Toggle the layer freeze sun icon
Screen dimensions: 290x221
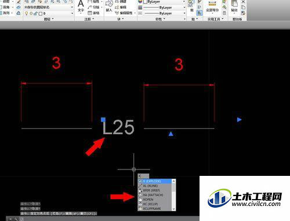31,13
